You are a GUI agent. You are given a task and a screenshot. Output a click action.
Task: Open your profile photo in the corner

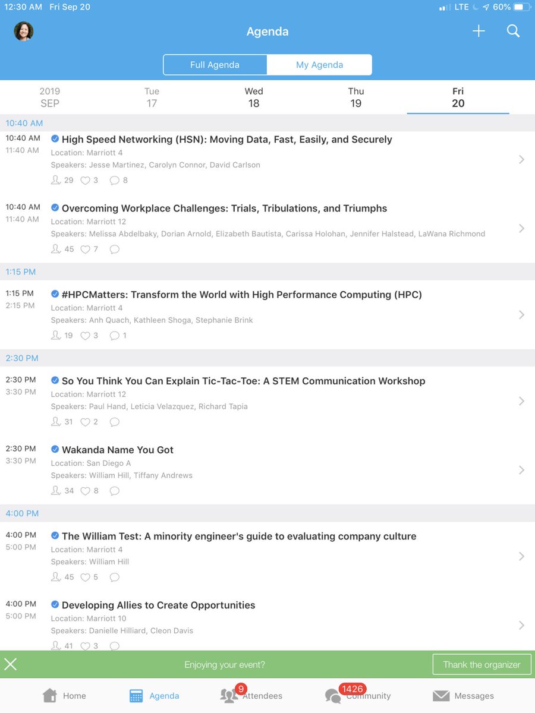(23, 31)
